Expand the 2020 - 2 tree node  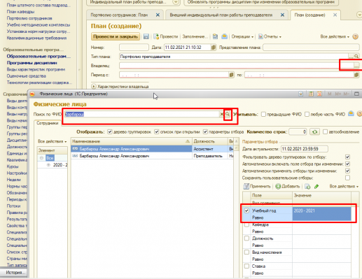(48, 165)
